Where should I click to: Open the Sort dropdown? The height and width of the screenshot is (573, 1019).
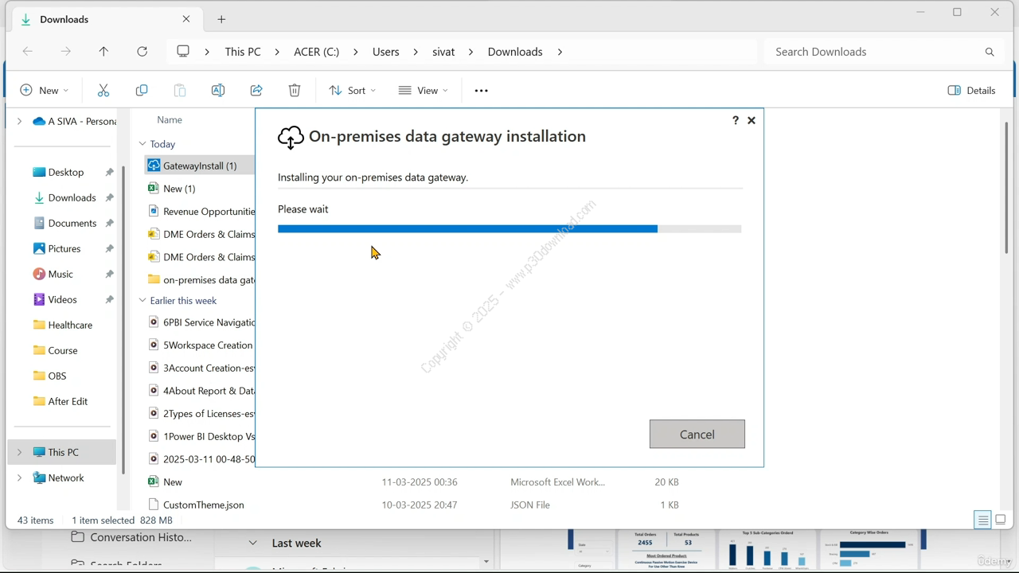[x=352, y=91]
